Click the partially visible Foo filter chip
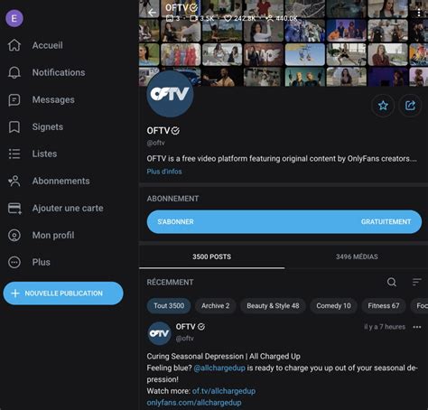 (420, 306)
